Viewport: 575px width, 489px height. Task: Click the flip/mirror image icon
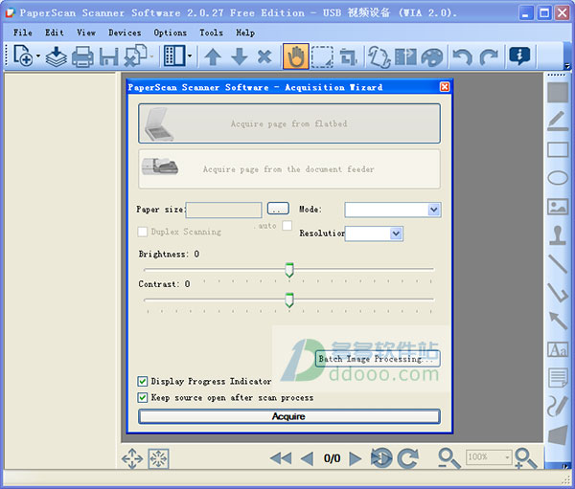(406, 56)
